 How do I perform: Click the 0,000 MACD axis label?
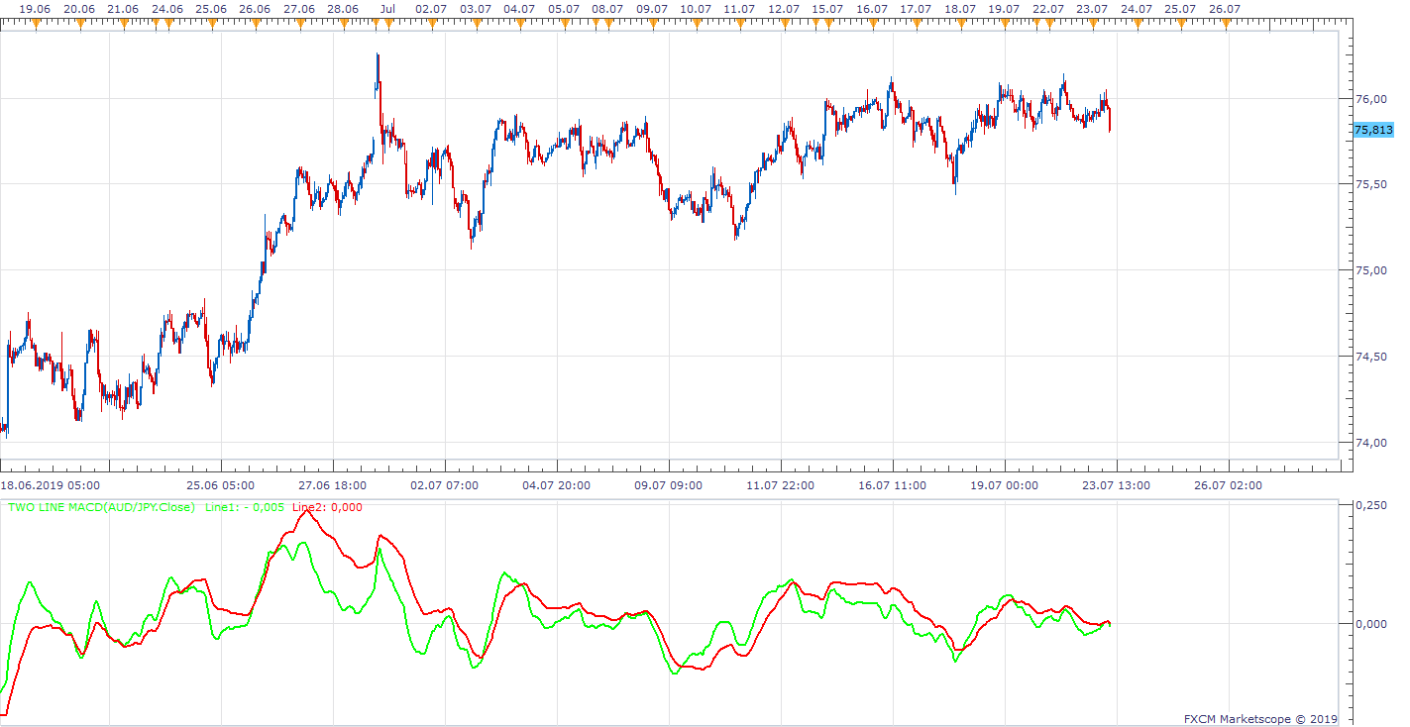[1371, 624]
